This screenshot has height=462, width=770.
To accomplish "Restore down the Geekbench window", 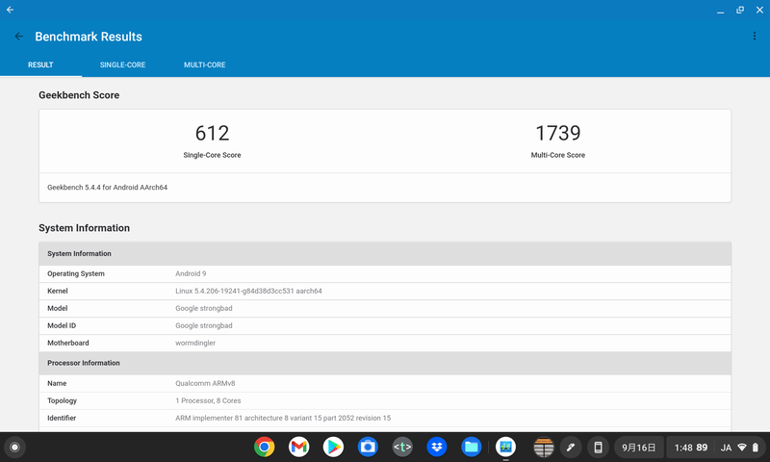I will (739, 10).
